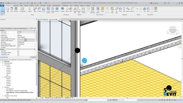Image resolution: width=183 pixels, height=103 pixels.
Task: Select the Window tool
Action: tap(16, 10)
